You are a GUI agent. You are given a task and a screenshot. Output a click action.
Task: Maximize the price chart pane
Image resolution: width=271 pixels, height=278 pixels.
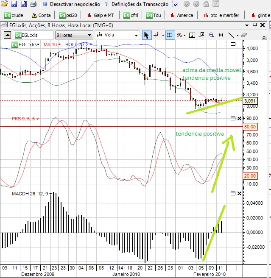[233, 44]
